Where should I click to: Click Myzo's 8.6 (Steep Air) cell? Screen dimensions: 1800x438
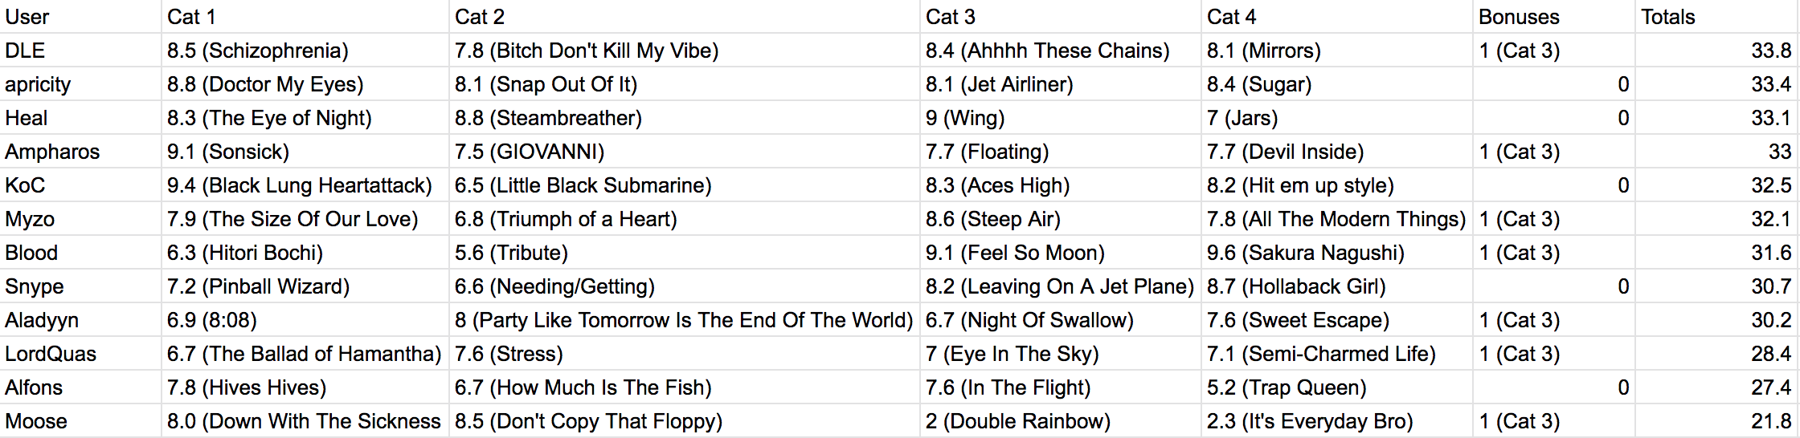coord(1061,219)
